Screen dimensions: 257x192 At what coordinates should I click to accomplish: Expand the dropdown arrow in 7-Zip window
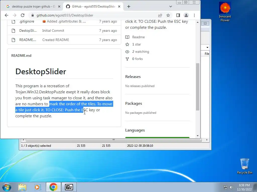[x=207, y=47]
